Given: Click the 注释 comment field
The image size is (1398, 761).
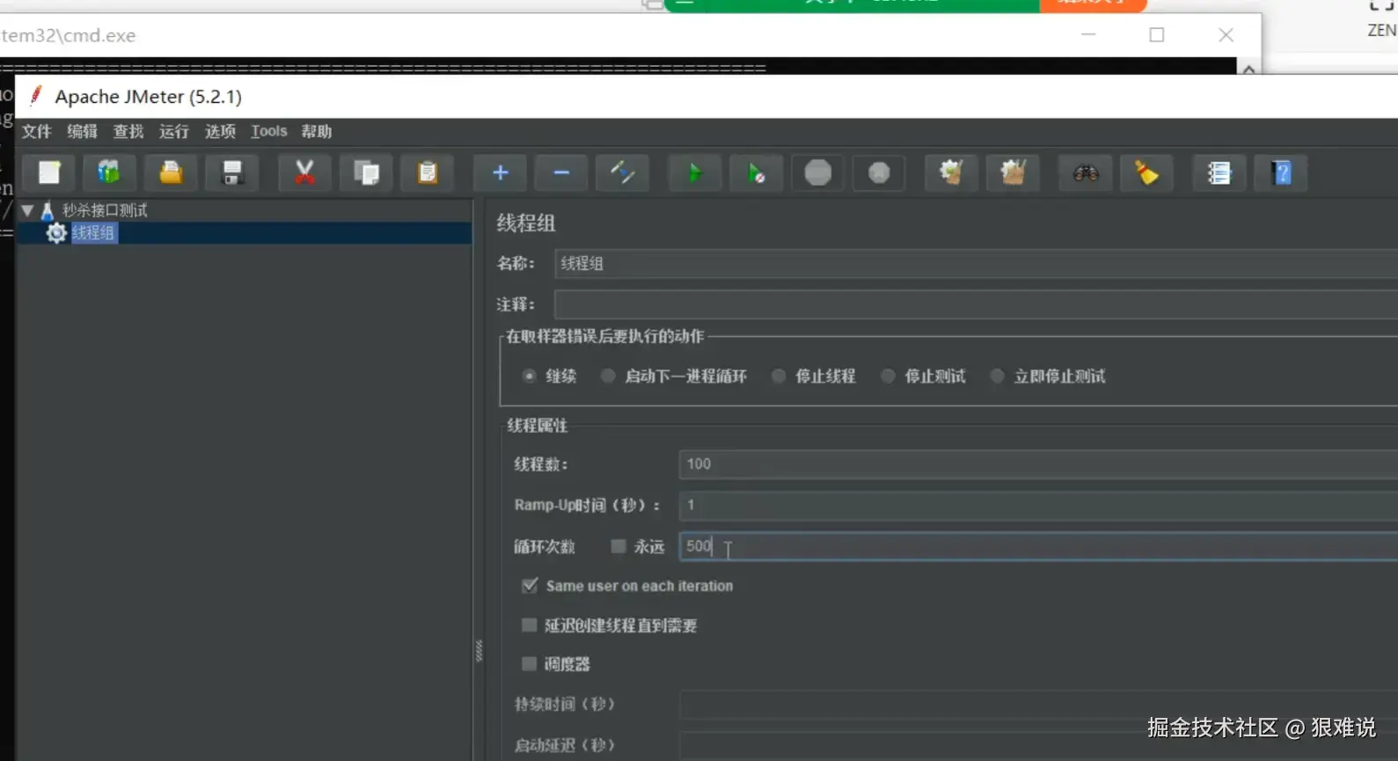Looking at the screenshot, I should 976,304.
